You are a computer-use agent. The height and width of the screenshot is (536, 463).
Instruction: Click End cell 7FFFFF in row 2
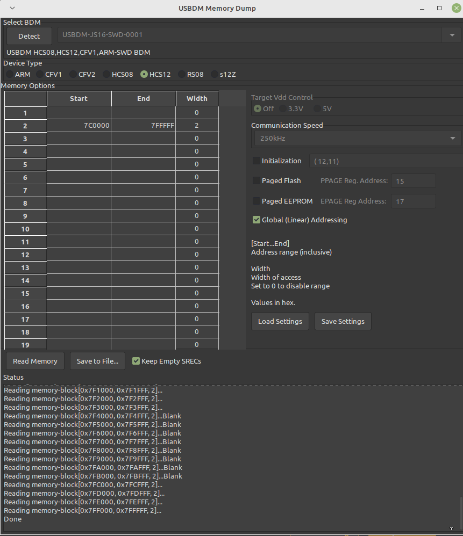[x=144, y=126]
